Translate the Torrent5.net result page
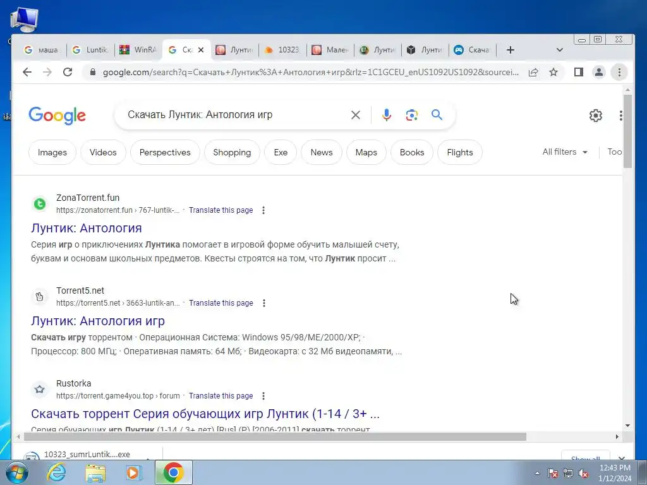This screenshot has height=485, width=647. [x=221, y=303]
